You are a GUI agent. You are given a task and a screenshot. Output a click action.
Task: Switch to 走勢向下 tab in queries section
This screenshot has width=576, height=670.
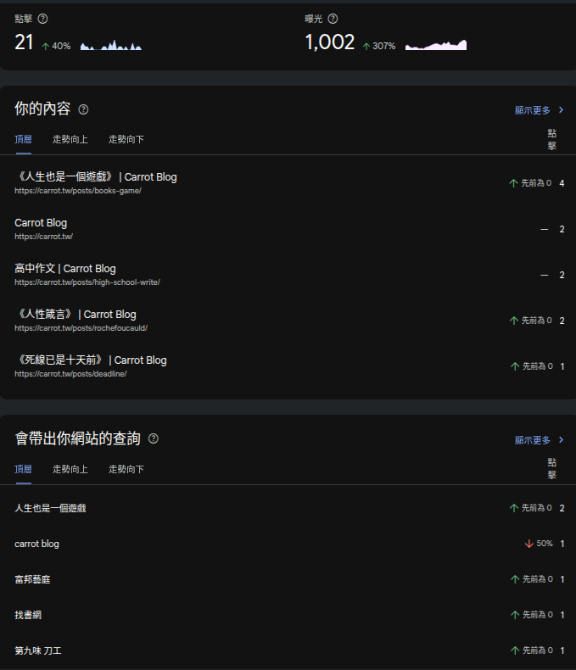tap(126, 469)
